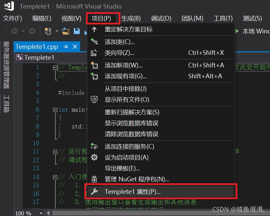Viewport: 270px width, 216px height.
Task: Click the add existing item icon
Action: coord(94,76)
